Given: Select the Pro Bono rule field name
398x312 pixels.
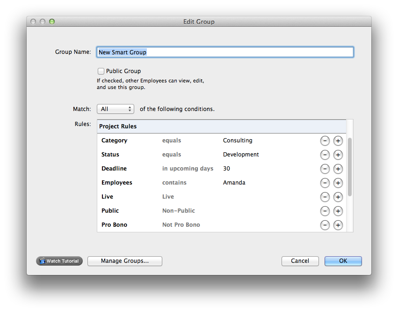Looking at the screenshot, I should tap(114, 225).
